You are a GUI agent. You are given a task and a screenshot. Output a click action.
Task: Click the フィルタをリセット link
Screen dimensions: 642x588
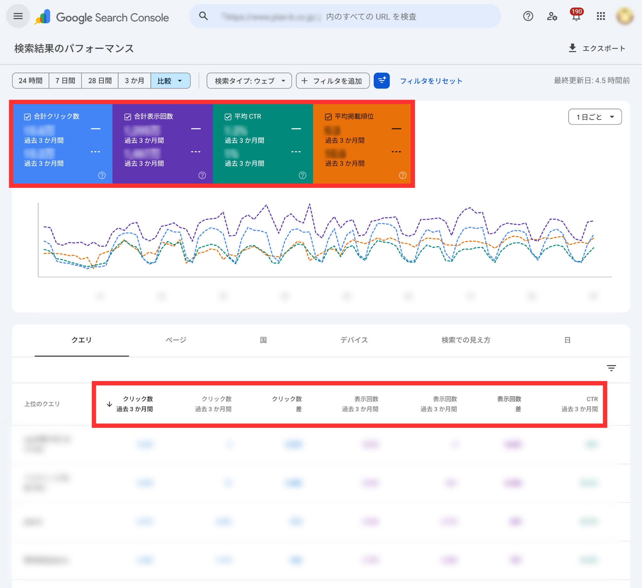(431, 81)
